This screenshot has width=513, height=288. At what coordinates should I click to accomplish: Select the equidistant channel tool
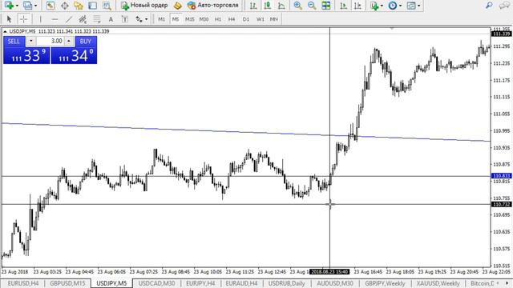click(x=83, y=19)
